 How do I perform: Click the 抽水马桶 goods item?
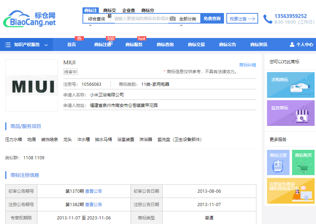103,139
